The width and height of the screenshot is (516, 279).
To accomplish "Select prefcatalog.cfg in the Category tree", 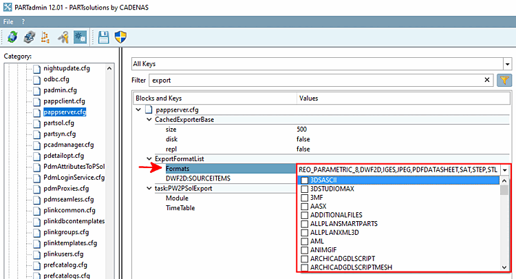I will coord(65,265).
